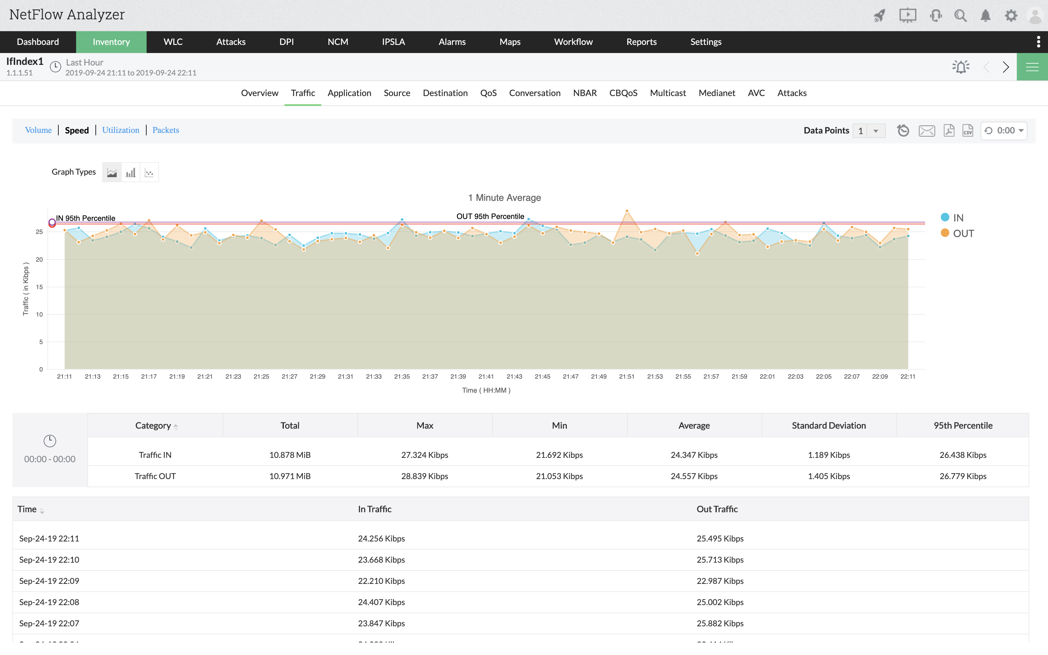Expand the Data Points dropdown
This screenshot has height=655, width=1048.
pyautogui.click(x=875, y=131)
